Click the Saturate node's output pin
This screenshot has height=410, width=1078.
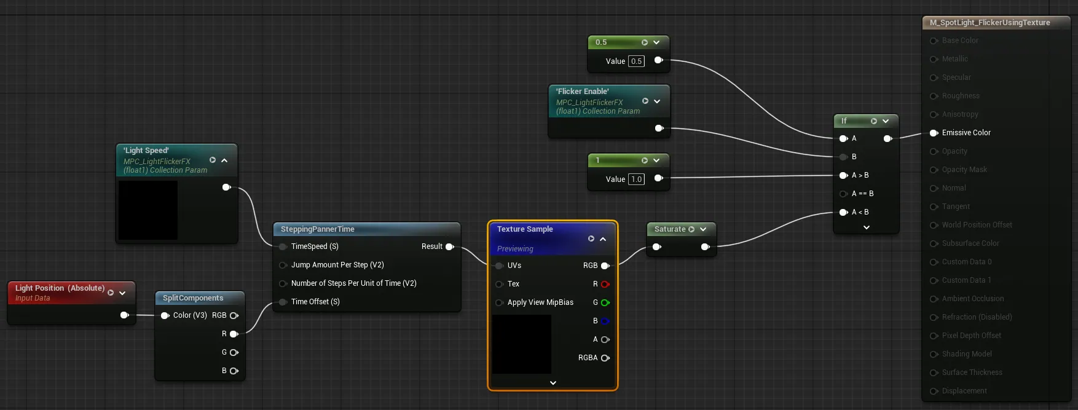[x=705, y=246]
